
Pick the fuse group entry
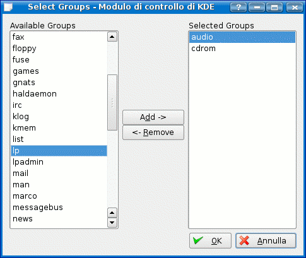[x=59, y=60]
